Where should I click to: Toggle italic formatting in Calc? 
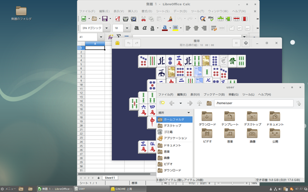click(144, 28)
